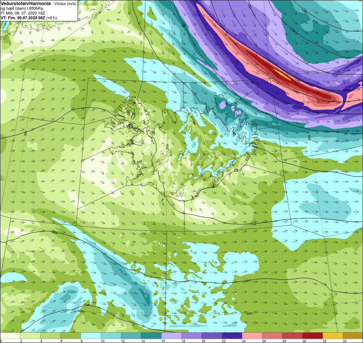This screenshot has height=343, width=363.
Task: Click the legend scale number '24'
Action: pyautogui.click(x=244, y=341)
